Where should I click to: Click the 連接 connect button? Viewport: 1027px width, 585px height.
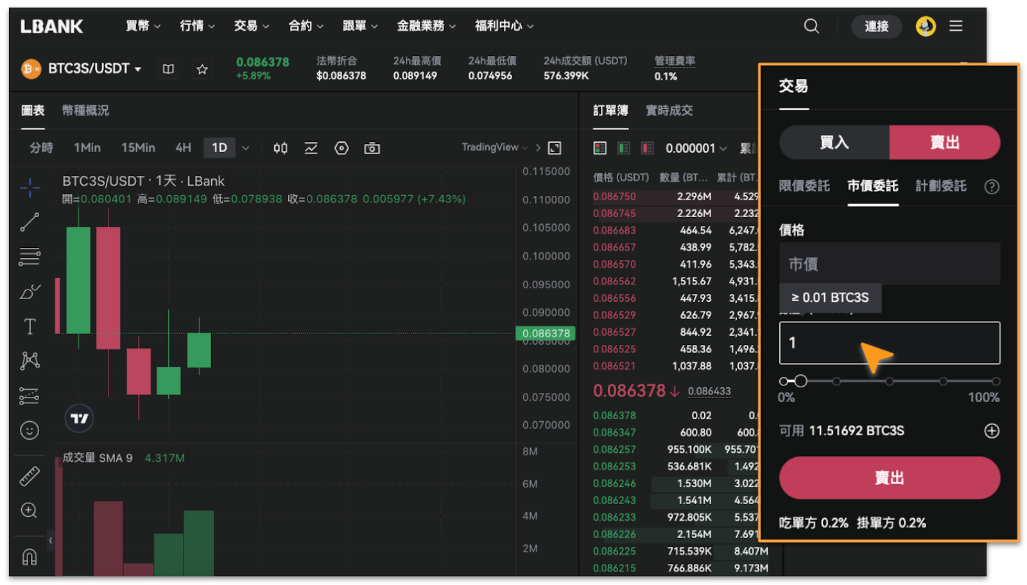click(876, 26)
